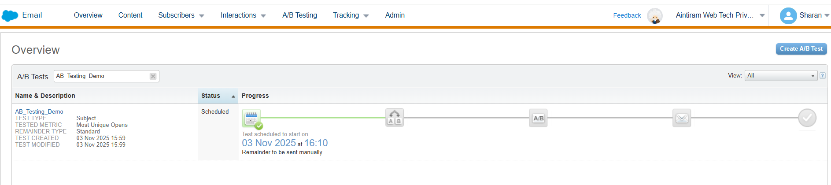
Task: Open the View filter dropdown
Action: coord(781,76)
